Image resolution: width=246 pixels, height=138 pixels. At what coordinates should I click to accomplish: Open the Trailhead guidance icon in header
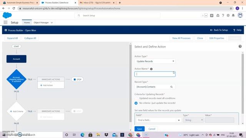(218, 15)
